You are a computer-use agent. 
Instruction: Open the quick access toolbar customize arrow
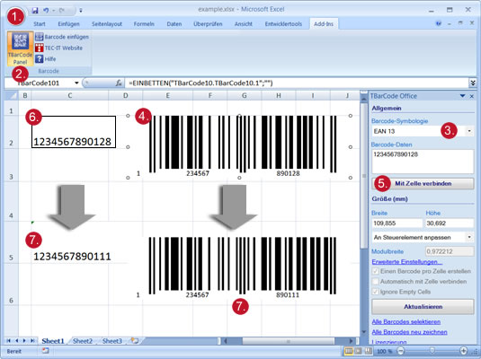(81, 11)
